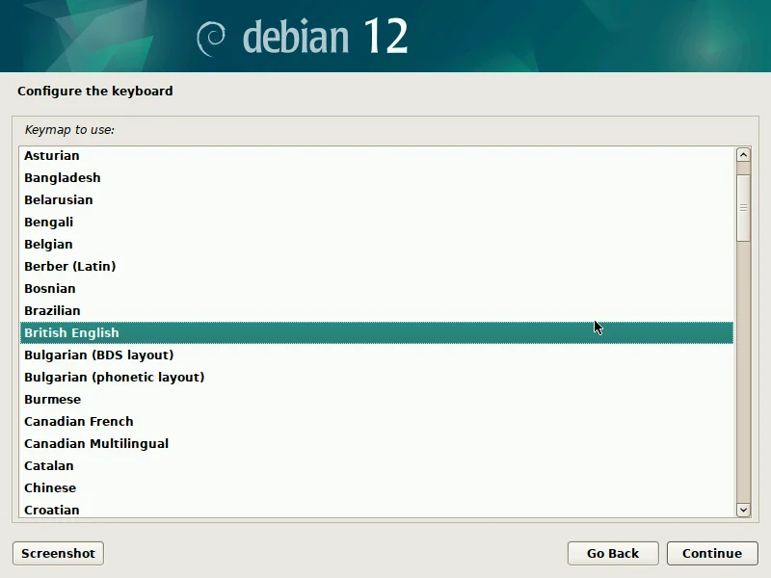Pick Chinese from the keymap list
This screenshot has height=578, width=771.
point(377,487)
